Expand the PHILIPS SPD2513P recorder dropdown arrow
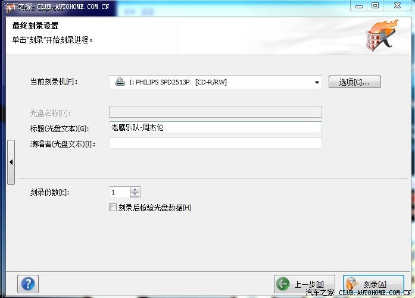The image size is (415, 298). (x=317, y=83)
